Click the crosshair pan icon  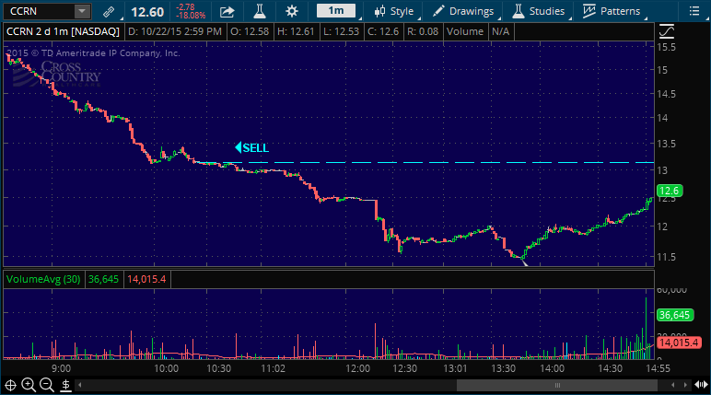11,384
